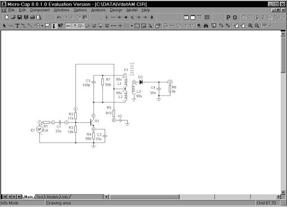Image resolution: width=287 pixels, height=207 pixels.
Task: Click the Zoom In magnifier icon
Action: tap(250, 26)
